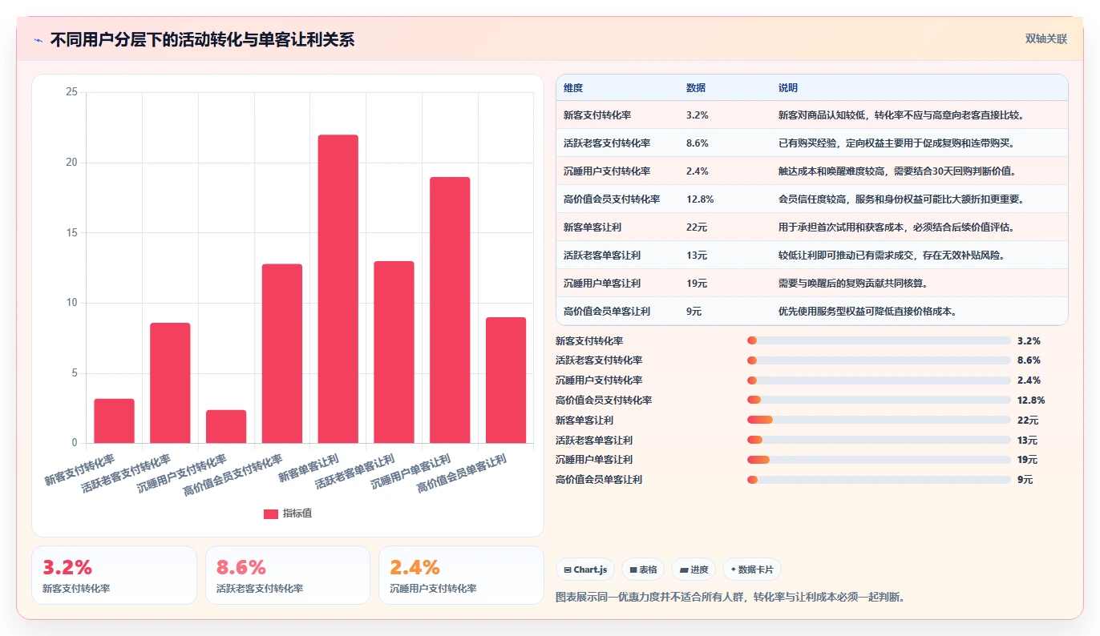Click the note starting 会员信任度较高

902,199
